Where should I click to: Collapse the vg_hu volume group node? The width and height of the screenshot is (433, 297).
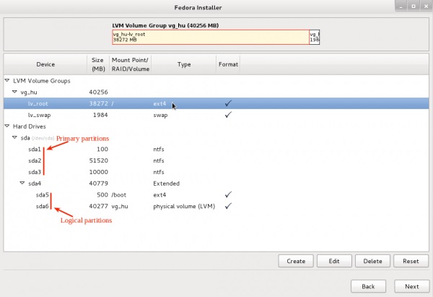[x=14, y=92]
